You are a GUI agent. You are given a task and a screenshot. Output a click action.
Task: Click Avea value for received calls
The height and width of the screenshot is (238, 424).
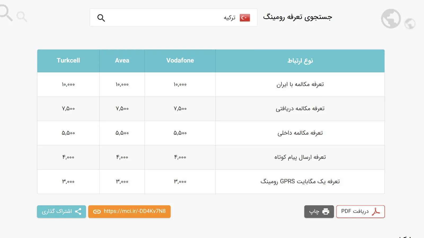pyautogui.click(x=122, y=109)
